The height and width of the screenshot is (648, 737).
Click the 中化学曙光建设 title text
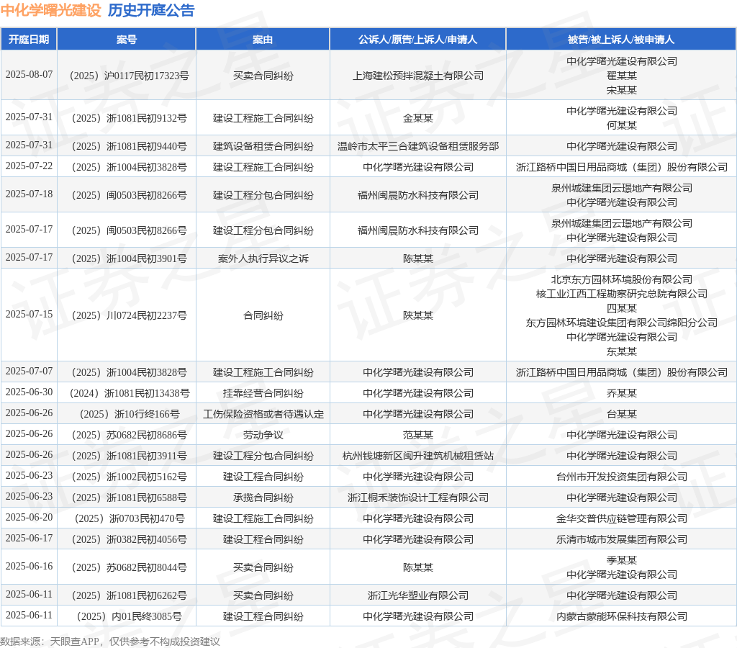pyautogui.click(x=51, y=10)
